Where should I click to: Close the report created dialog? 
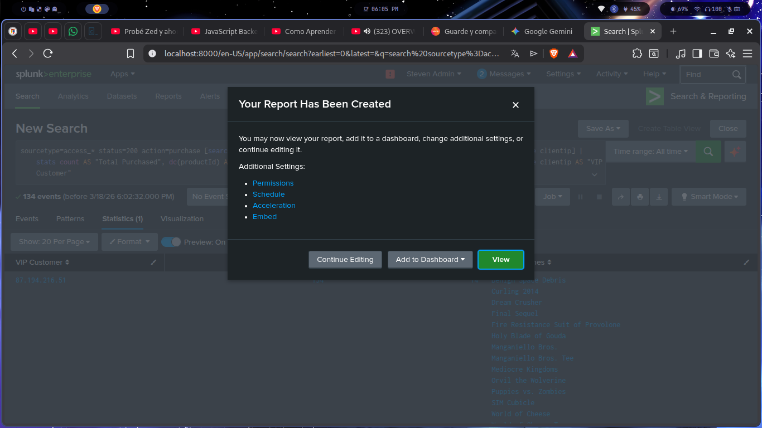515,105
